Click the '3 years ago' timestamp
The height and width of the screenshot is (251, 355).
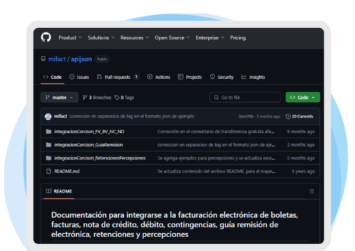tap(303, 171)
